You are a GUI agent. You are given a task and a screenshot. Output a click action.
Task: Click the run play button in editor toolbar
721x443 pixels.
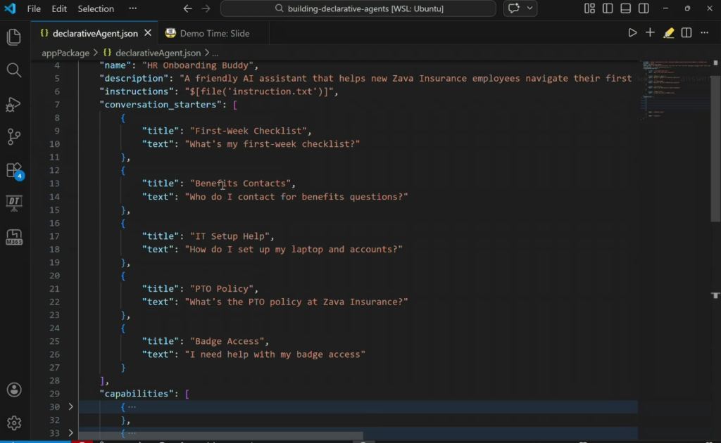pyautogui.click(x=632, y=33)
